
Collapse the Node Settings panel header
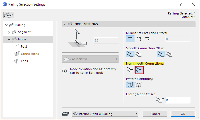pos(65,24)
